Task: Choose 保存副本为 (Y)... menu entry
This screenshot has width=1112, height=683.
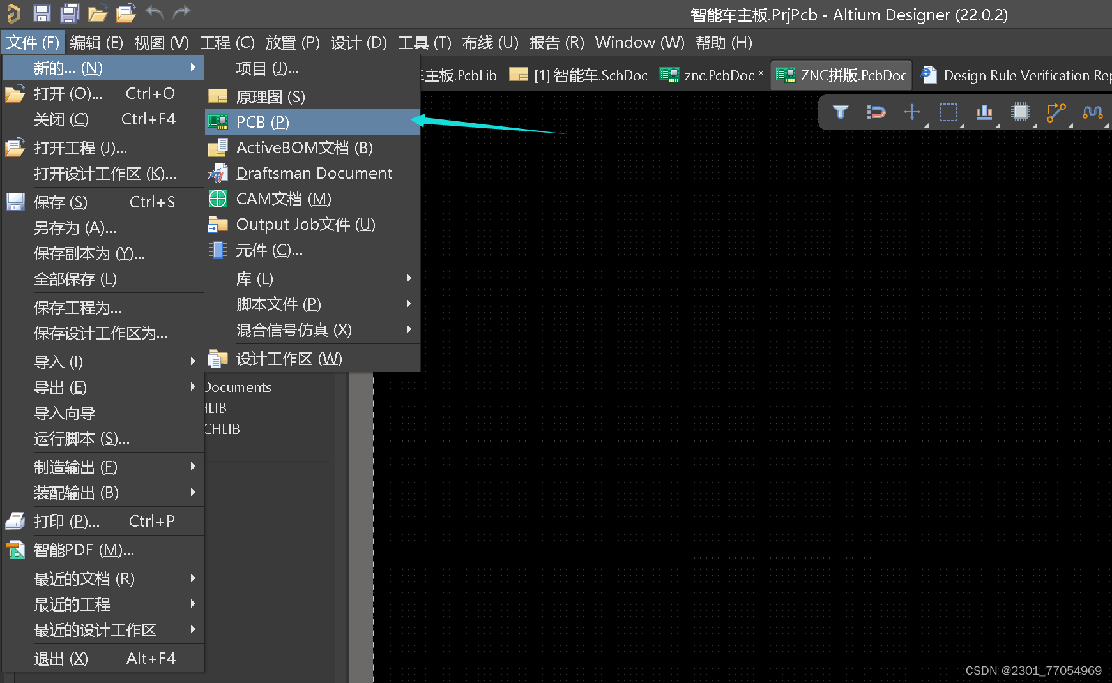Action: (x=103, y=253)
